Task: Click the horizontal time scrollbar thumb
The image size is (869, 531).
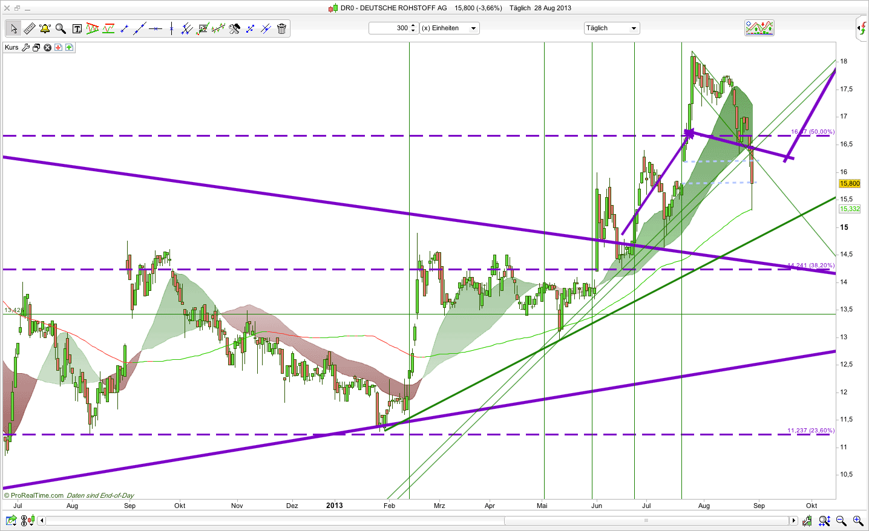Action: coord(646,521)
